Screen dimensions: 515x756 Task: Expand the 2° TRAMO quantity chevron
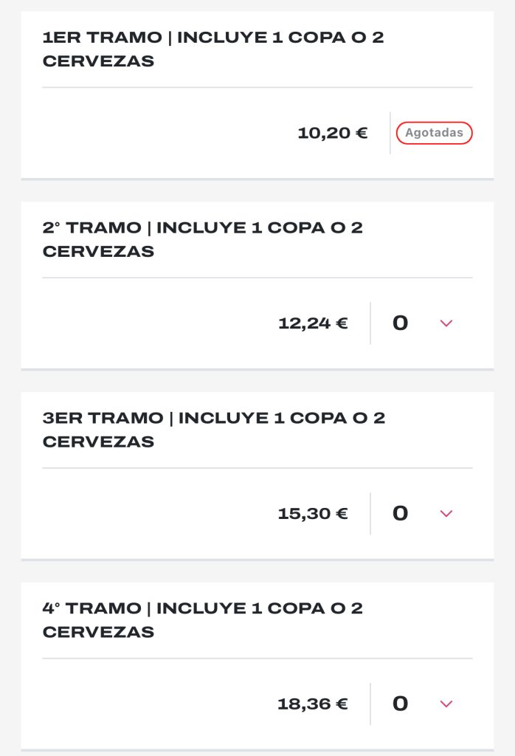(446, 323)
